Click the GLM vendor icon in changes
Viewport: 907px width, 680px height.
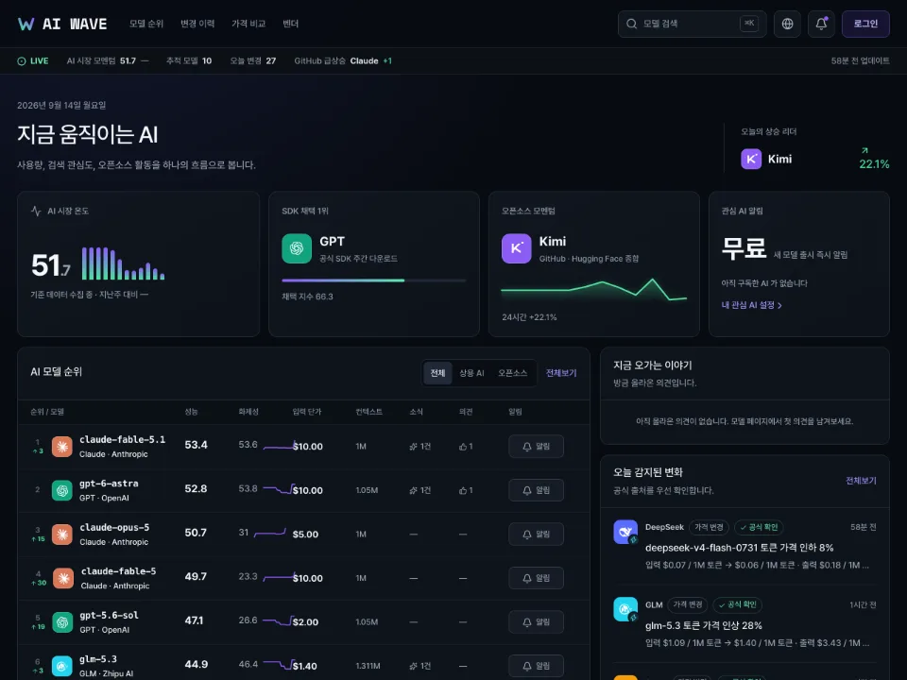pyautogui.click(x=625, y=609)
